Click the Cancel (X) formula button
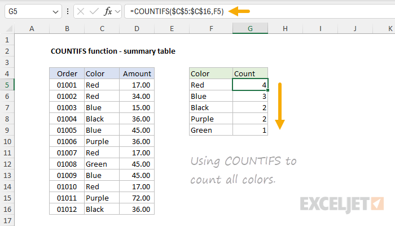Image resolution: width=395 pixels, height=226 pixels. pyautogui.click(x=81, y=11)
